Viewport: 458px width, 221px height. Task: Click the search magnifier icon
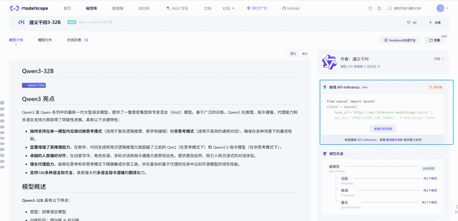(390, 8)
